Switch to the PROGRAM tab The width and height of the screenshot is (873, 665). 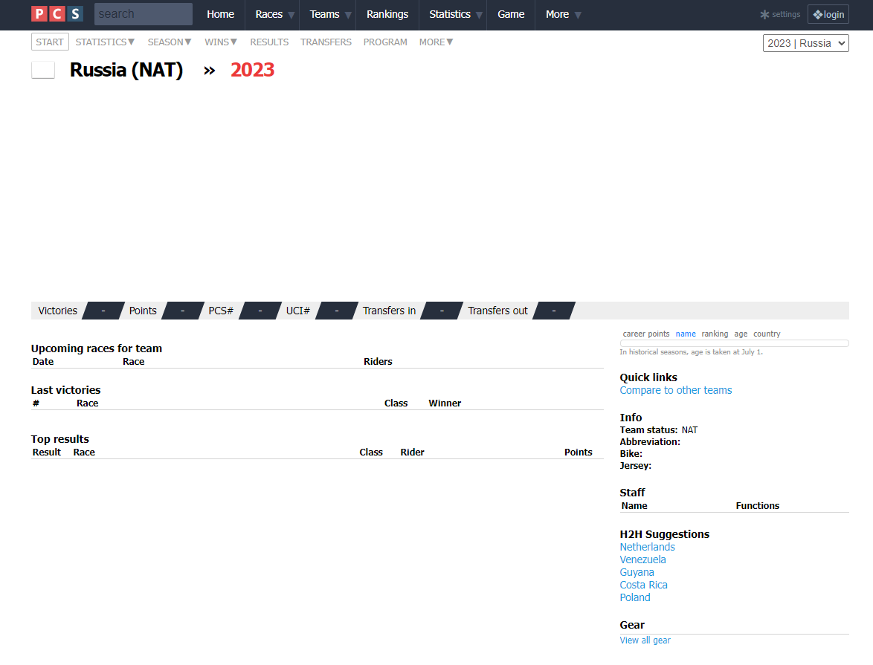click(x=385, y=42)
